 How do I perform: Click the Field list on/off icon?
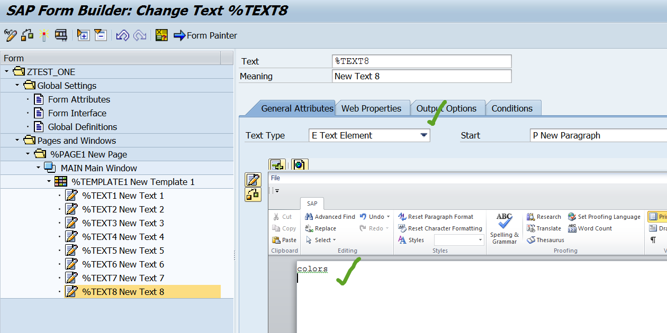(161, 35)
